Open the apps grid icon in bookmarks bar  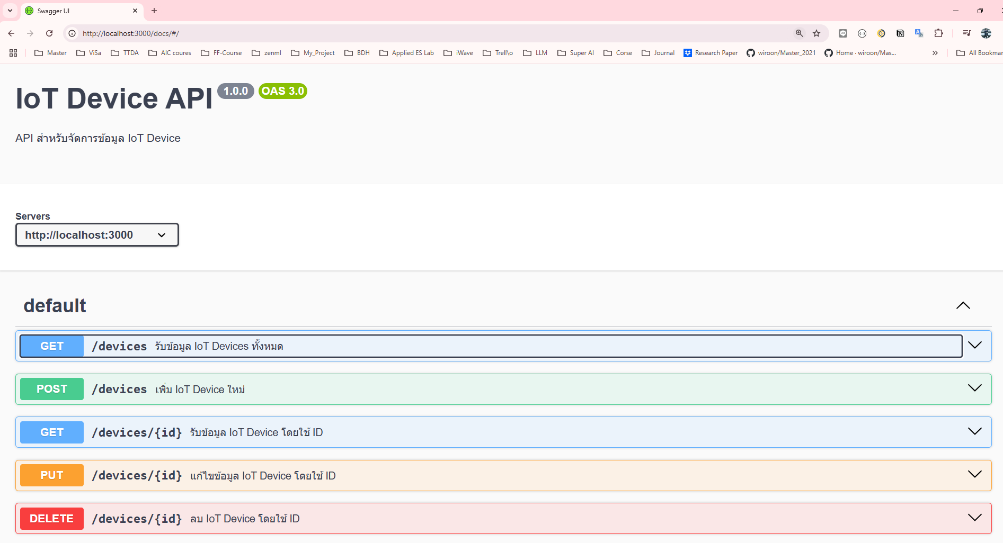pyautogui.click(x=13, y=53)
